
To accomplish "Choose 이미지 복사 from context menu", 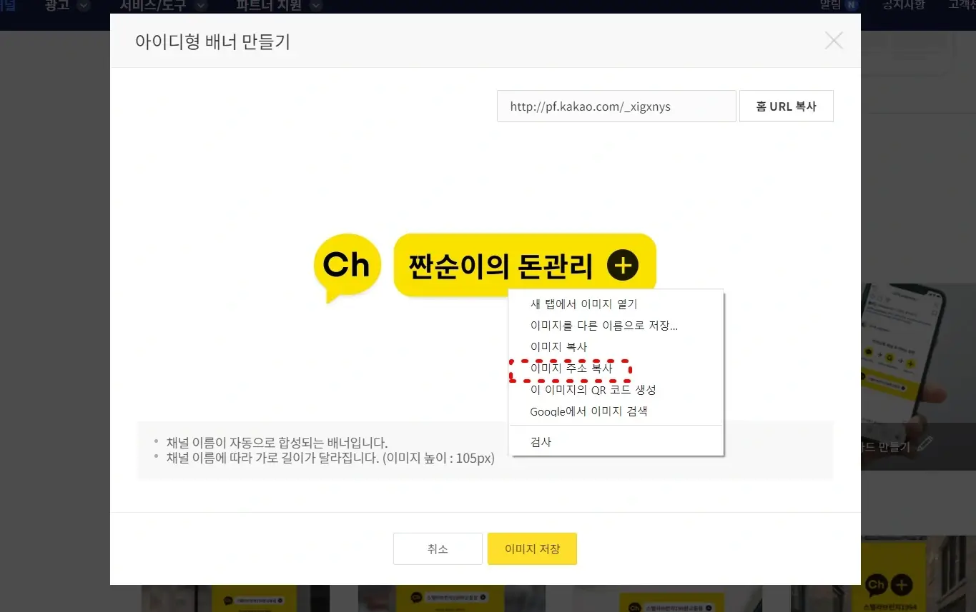I will click(x=616, y=347).
